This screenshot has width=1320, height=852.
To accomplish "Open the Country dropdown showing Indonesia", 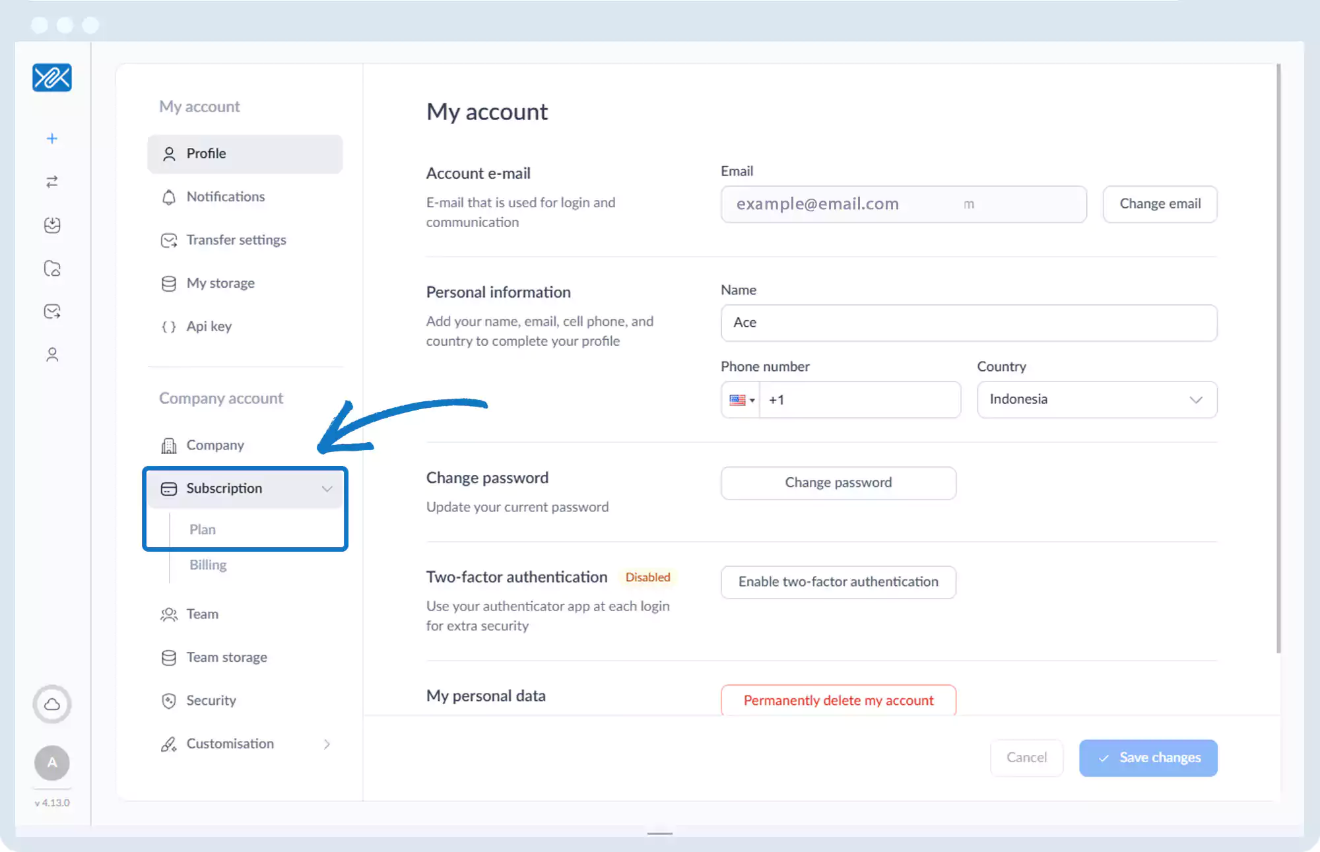I will click(1096, 399).
